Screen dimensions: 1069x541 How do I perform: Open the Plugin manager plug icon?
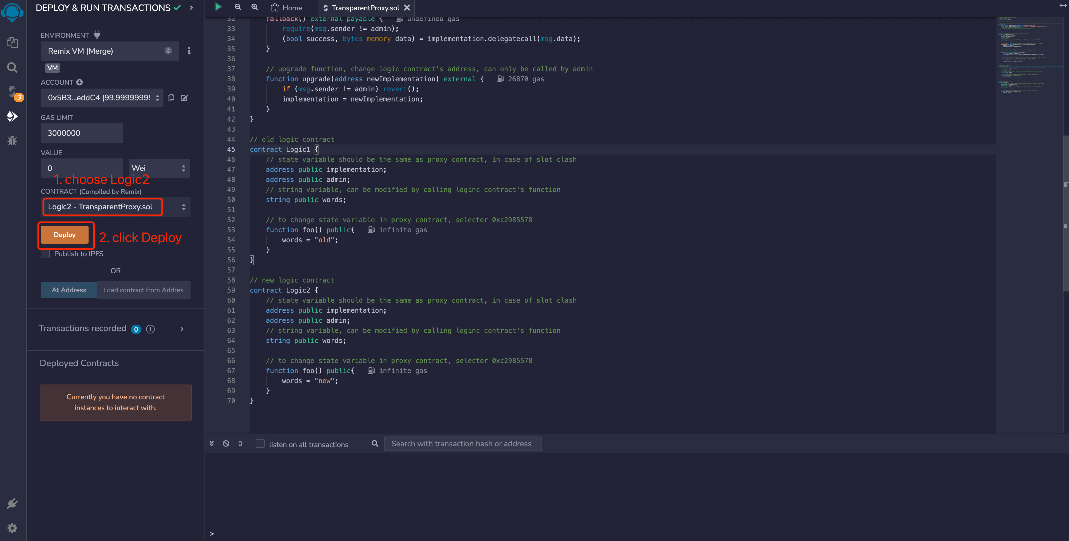tap(12, 504)
